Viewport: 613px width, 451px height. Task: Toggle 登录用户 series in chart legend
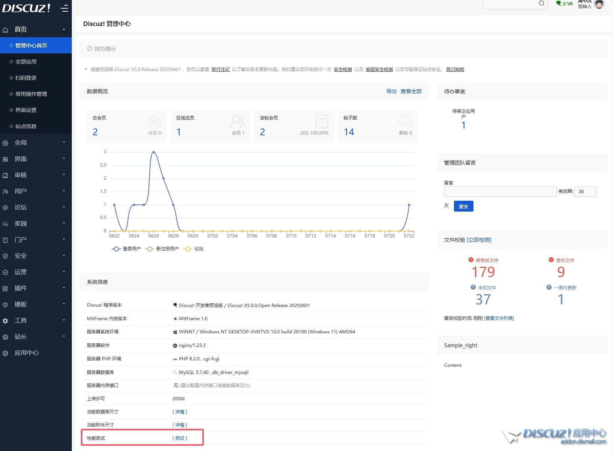tap(126, 249)
